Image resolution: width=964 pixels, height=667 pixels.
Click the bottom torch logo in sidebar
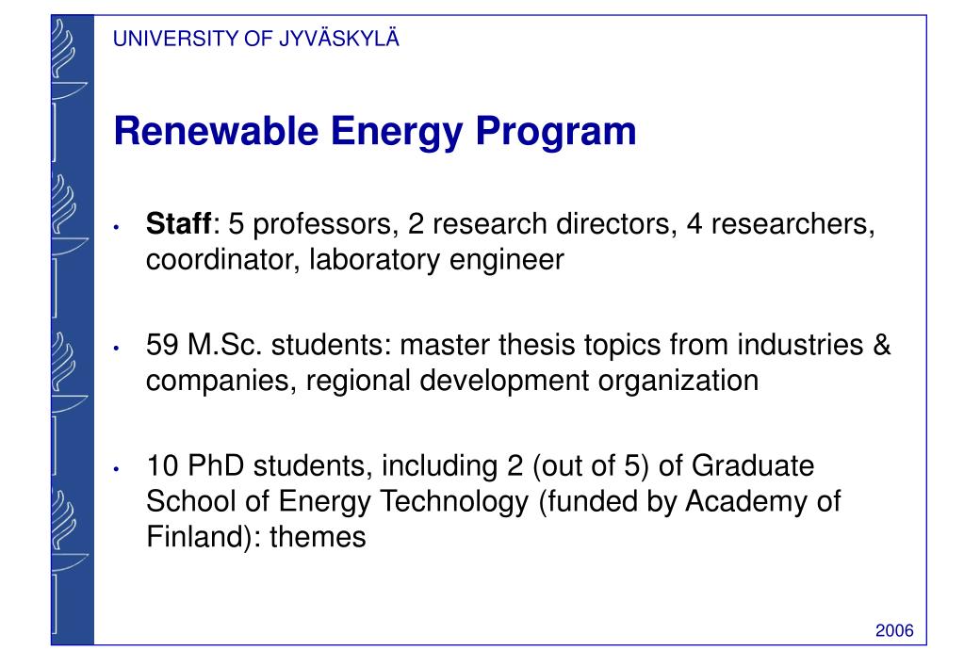(69, 561)
